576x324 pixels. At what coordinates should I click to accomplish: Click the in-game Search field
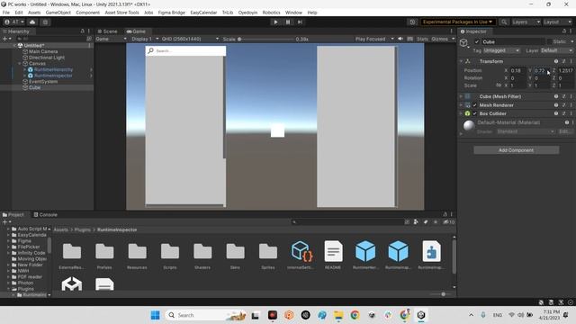pos(185,50)
